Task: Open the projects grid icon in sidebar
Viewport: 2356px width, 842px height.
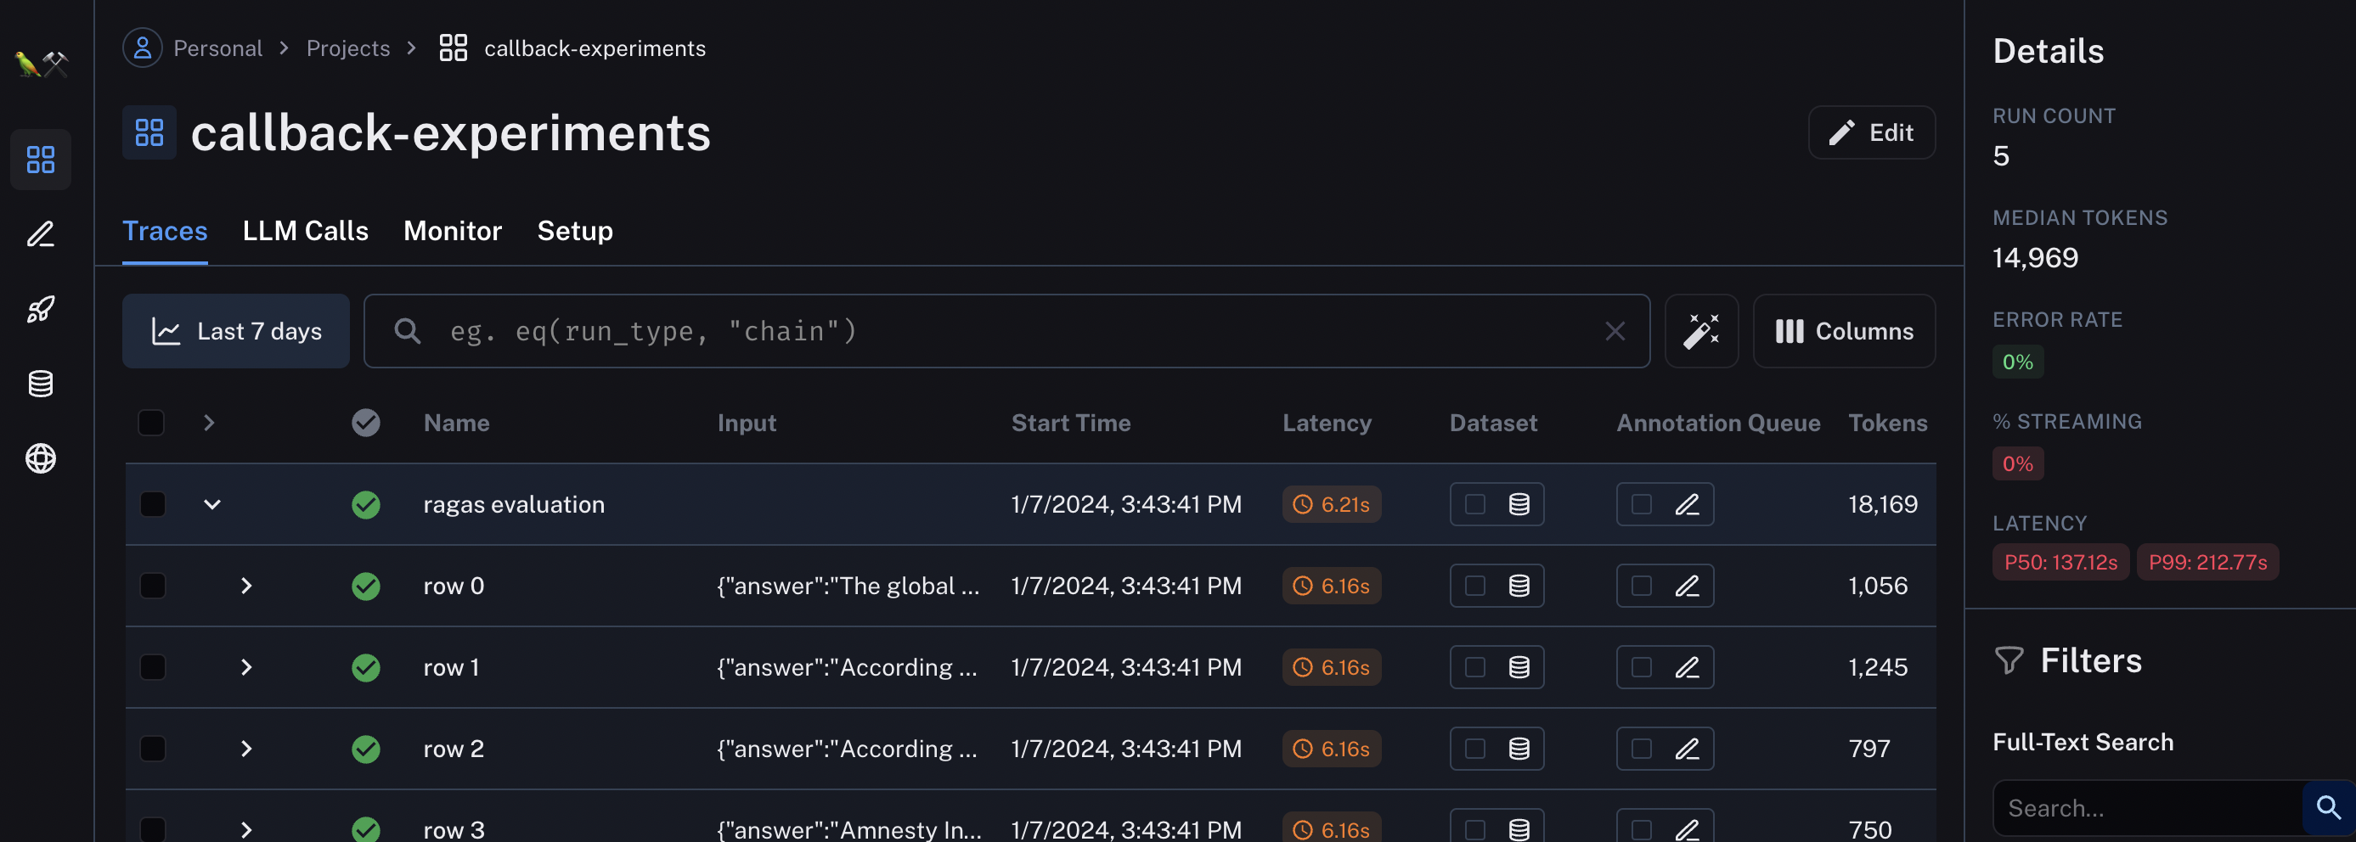Action: 40,160
